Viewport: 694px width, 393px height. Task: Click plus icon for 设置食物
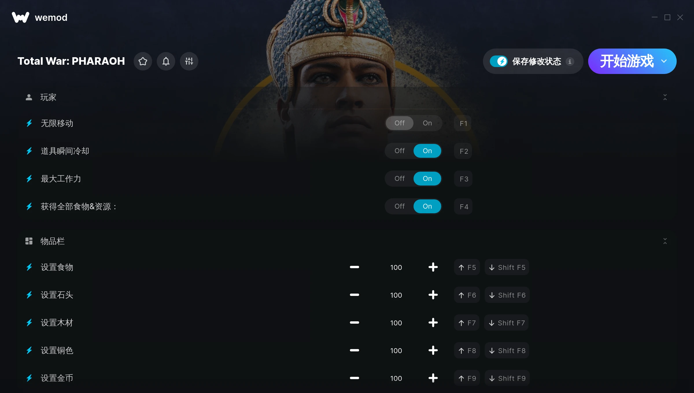point(433,267)
